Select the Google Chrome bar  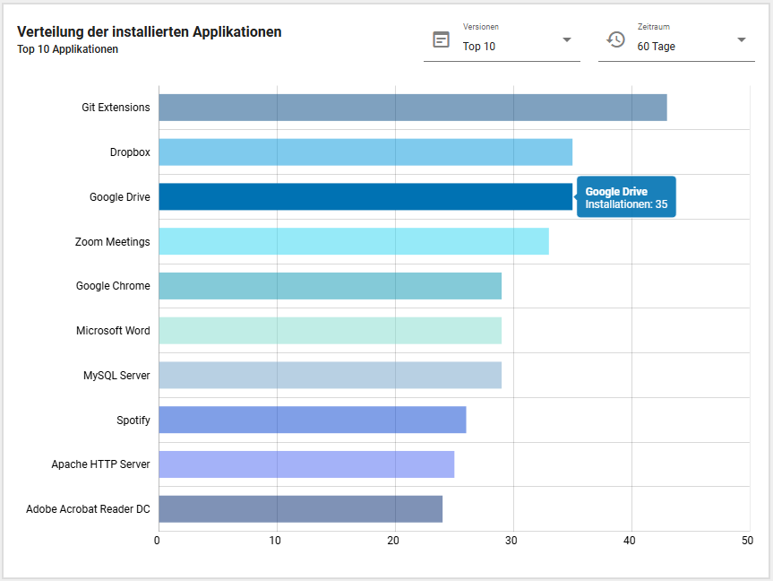click(x=330, y=286)
